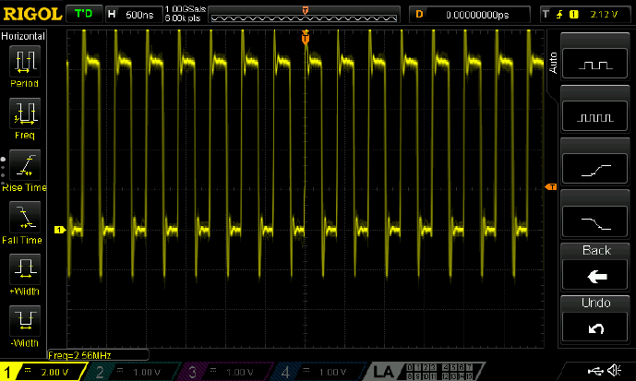Image resolution: width=636 pixels, height=381 pixels.
Task: Click the Horizontal menu title
Action: pyautogui.click(x=23, y=37)
